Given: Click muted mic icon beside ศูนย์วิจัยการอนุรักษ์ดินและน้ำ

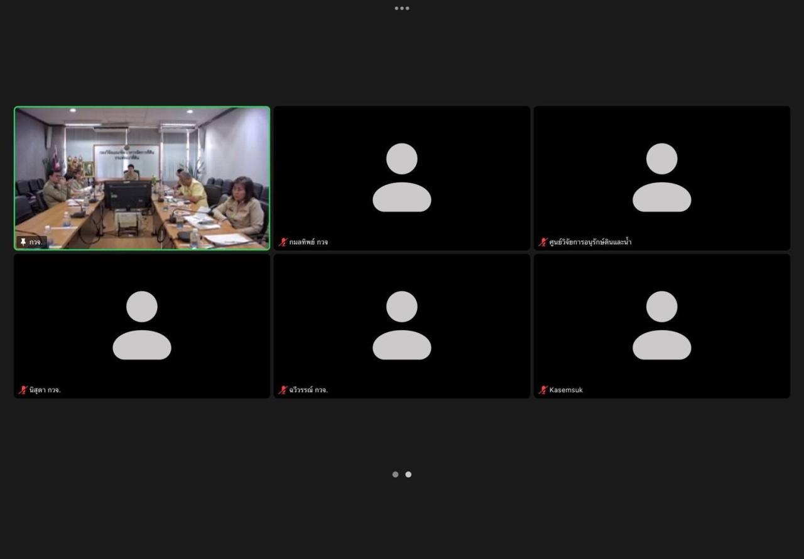Looking at the screenshot, I should [x=543, y=242].
